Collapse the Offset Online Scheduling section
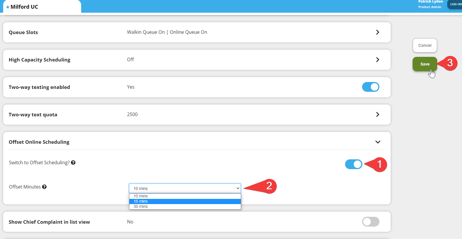 pyautogui.click(x=377, y=142)
